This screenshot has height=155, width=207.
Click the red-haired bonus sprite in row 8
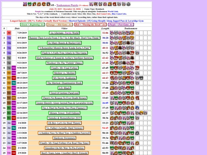pyautogui.click(x=137, y=68)
